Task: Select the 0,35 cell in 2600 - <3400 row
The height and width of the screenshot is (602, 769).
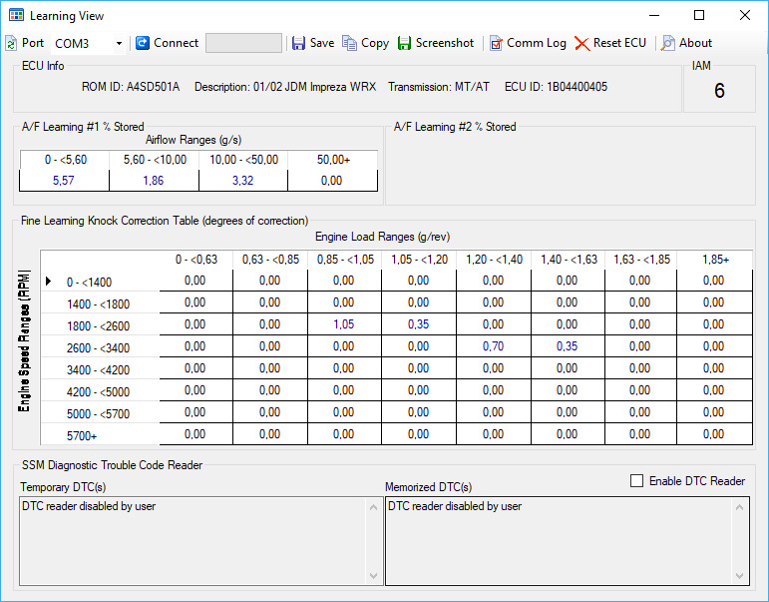Action: (x=567, y=346)
